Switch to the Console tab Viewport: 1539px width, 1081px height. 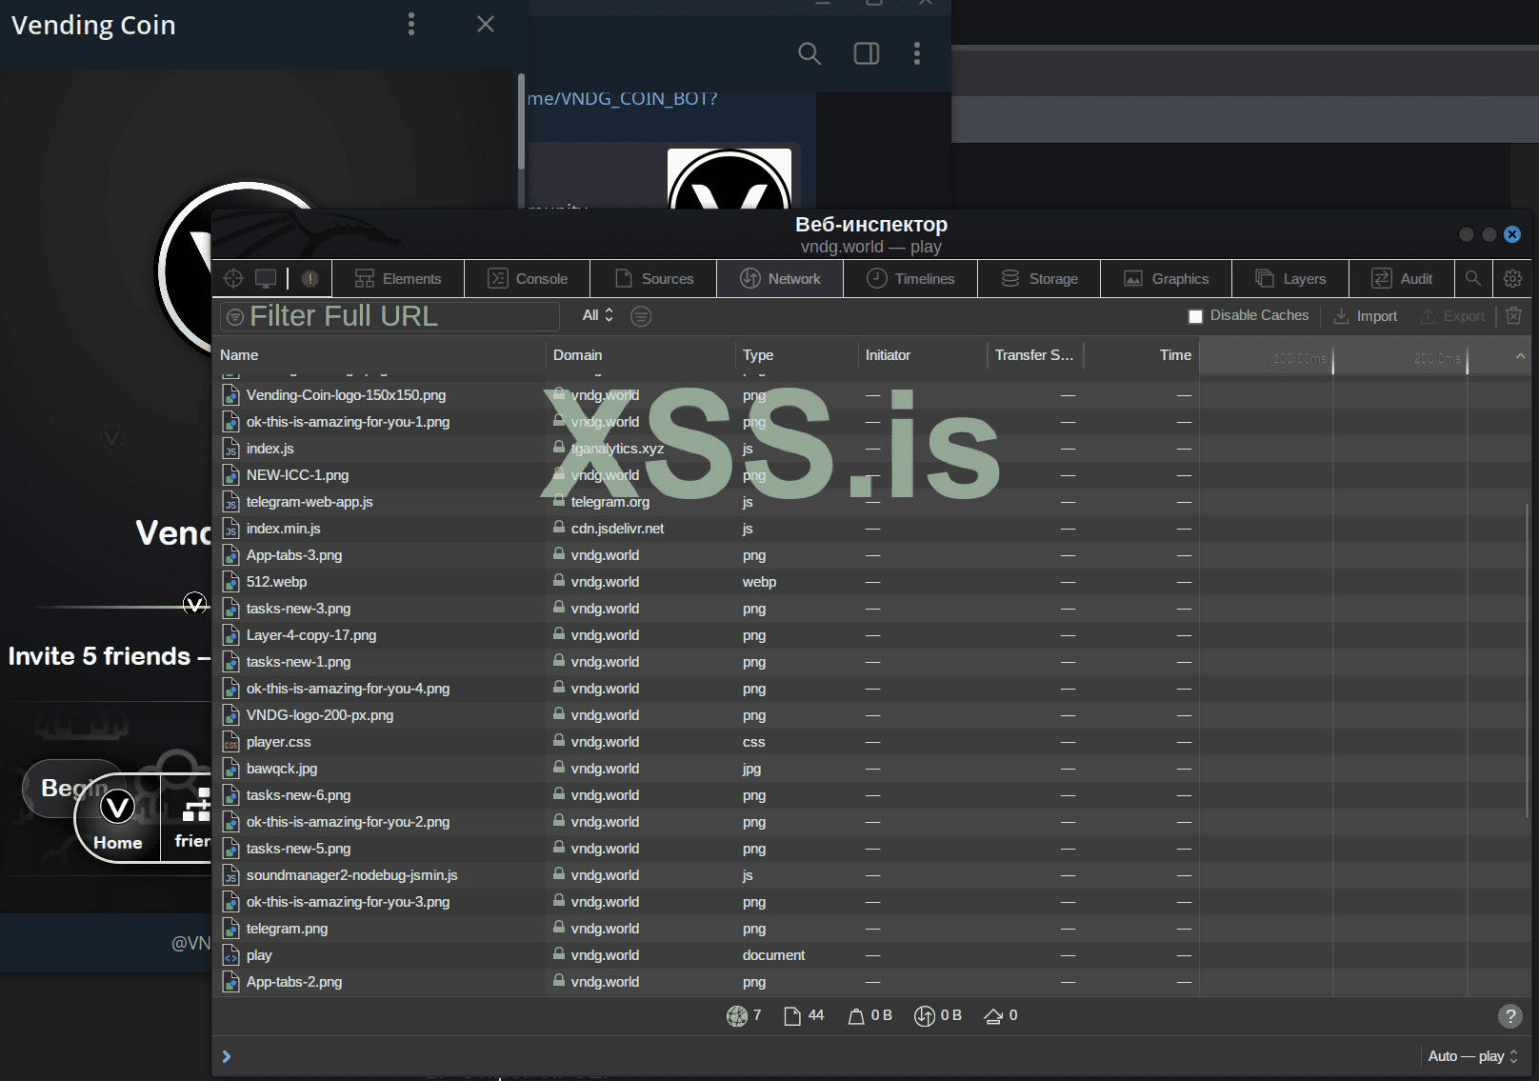[x=528, y=278]
